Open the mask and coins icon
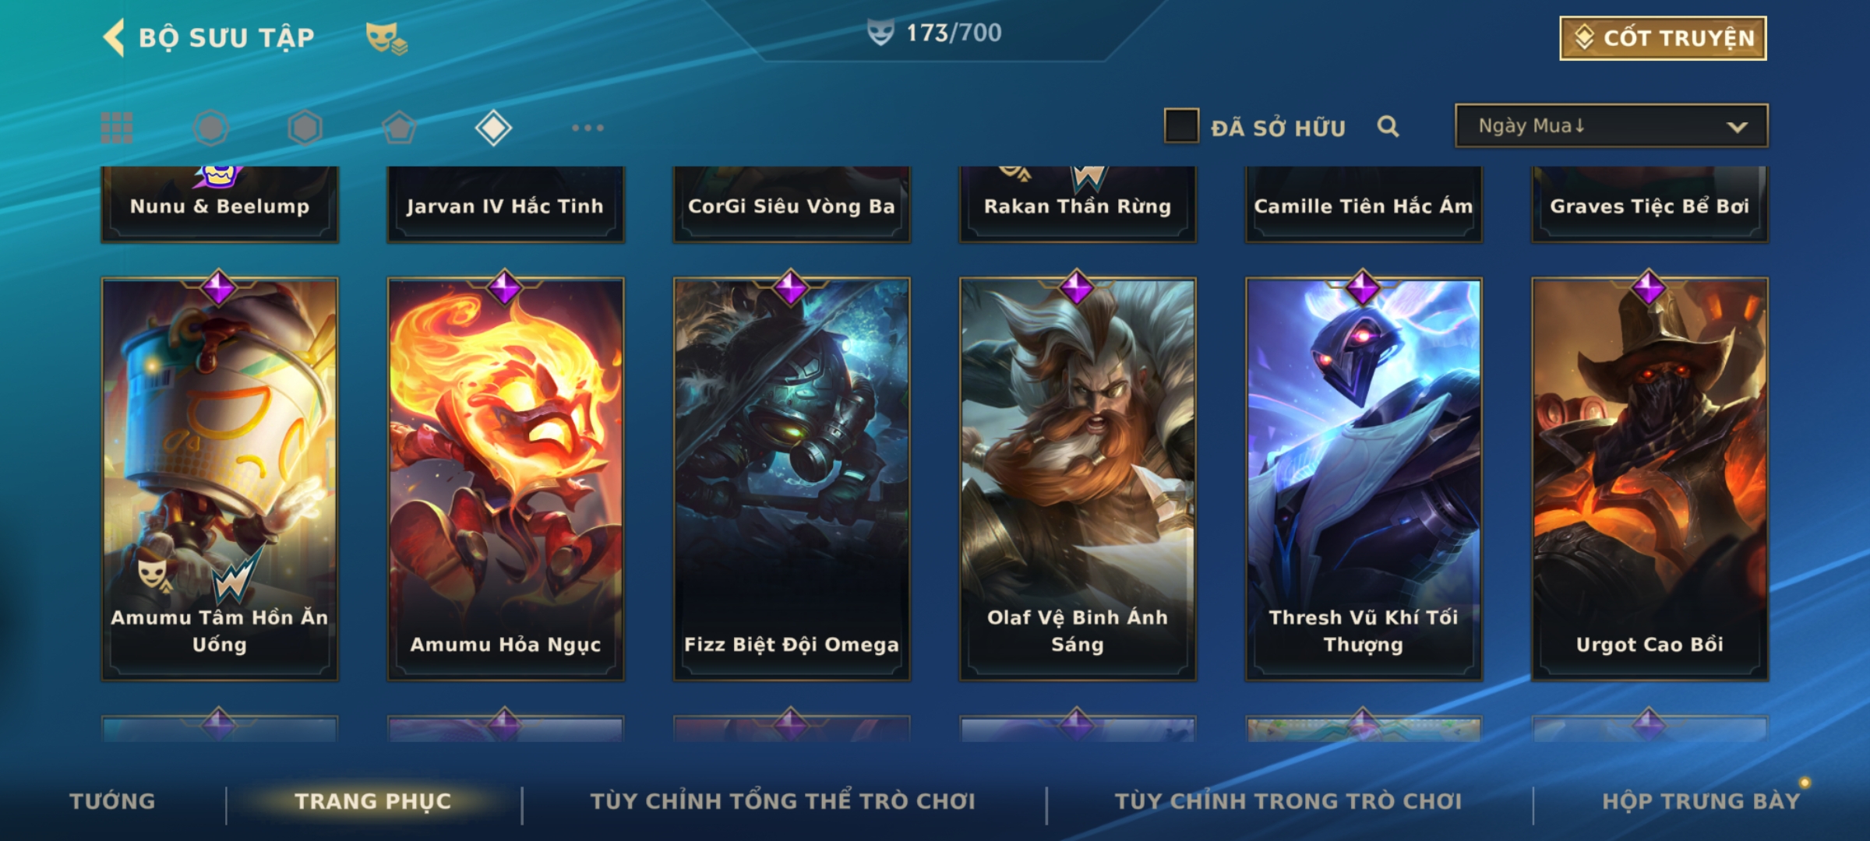The height and width of the screenshot is (841, 1870). [386, 38]
